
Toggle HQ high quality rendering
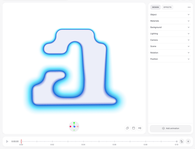(140, 128)
